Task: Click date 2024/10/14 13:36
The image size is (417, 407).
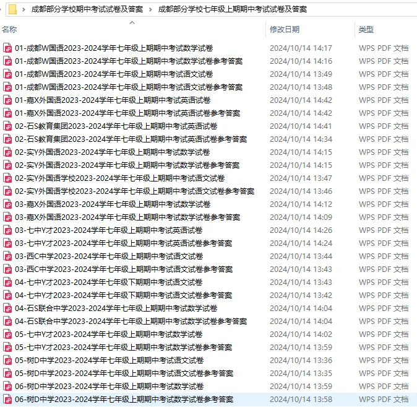Action: pos(301,361)
